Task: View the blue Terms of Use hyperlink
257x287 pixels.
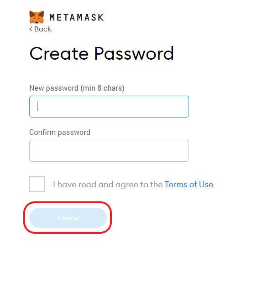Action: (x=189, y=184)
